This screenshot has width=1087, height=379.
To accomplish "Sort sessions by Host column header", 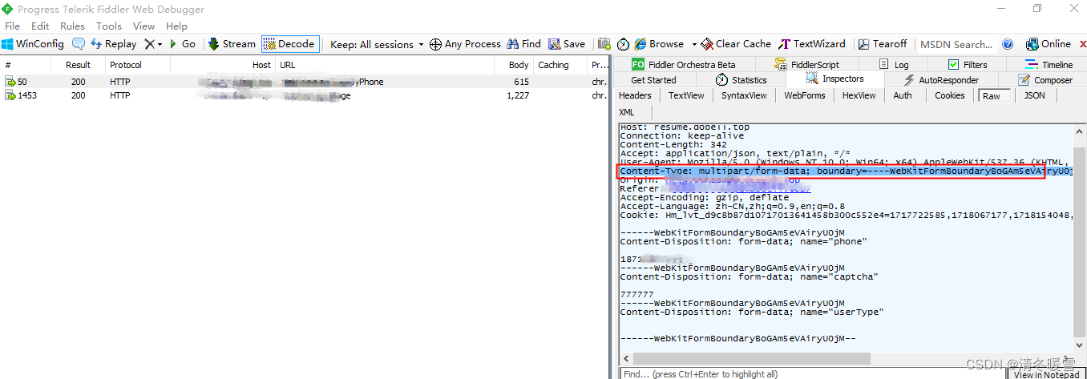I will click(x=223, y=65).
